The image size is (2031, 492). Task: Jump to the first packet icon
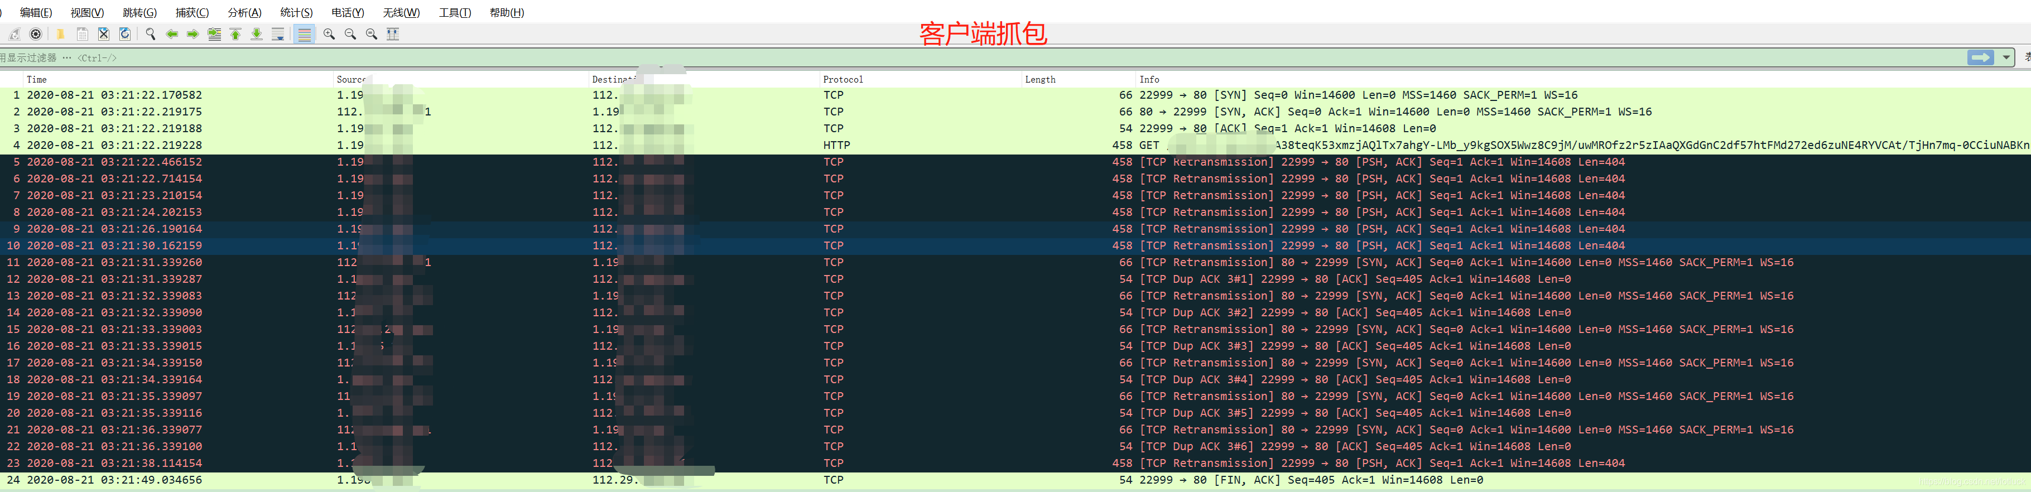tap(235, 34)
